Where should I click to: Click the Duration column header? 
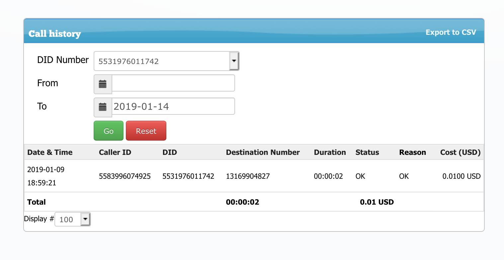(x=330, y=152)
